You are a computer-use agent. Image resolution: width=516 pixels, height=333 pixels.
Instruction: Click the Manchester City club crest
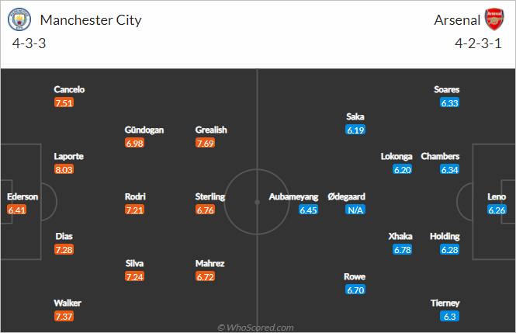pos(19,20)
